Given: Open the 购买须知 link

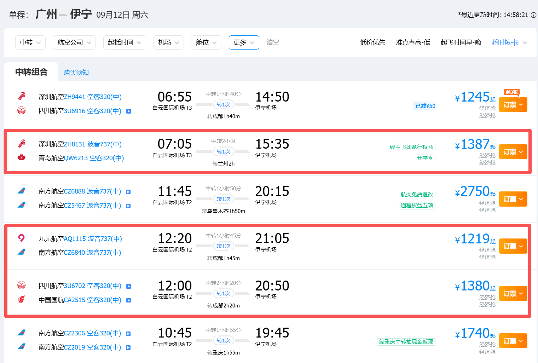Looking at the screenshot, I should [76, 73].
